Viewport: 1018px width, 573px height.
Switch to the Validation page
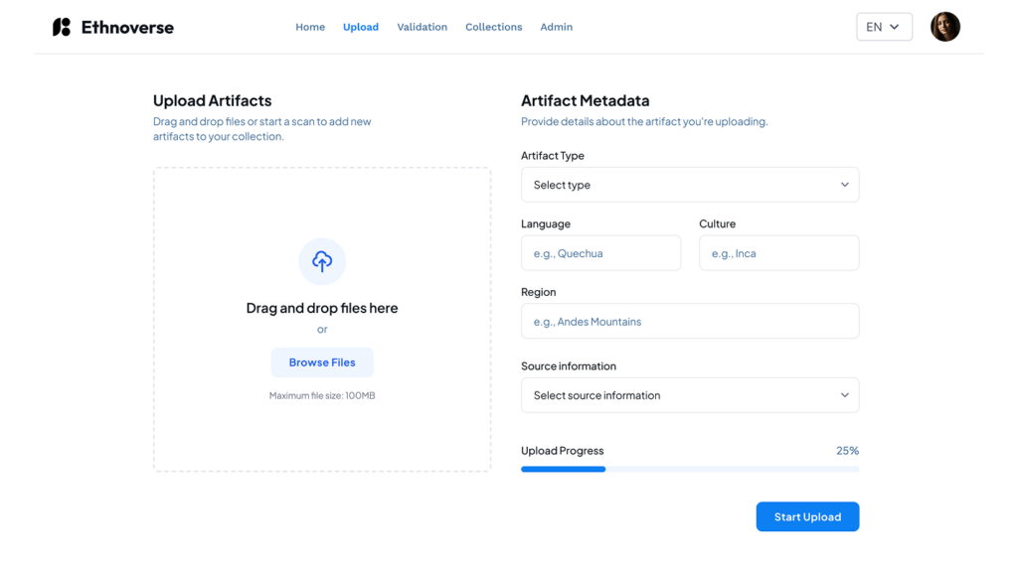(422, 27)
